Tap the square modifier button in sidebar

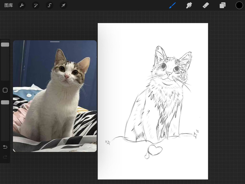coord(5,90)
